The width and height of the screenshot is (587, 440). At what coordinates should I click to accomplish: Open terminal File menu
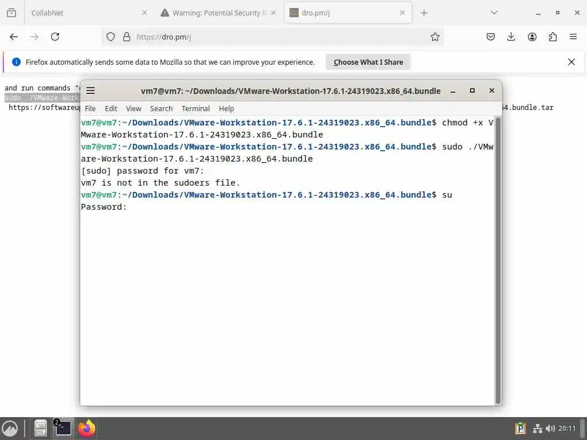[90, 108]
